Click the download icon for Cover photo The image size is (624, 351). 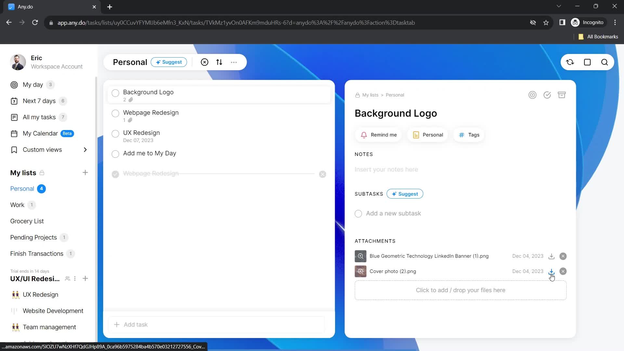551,271
